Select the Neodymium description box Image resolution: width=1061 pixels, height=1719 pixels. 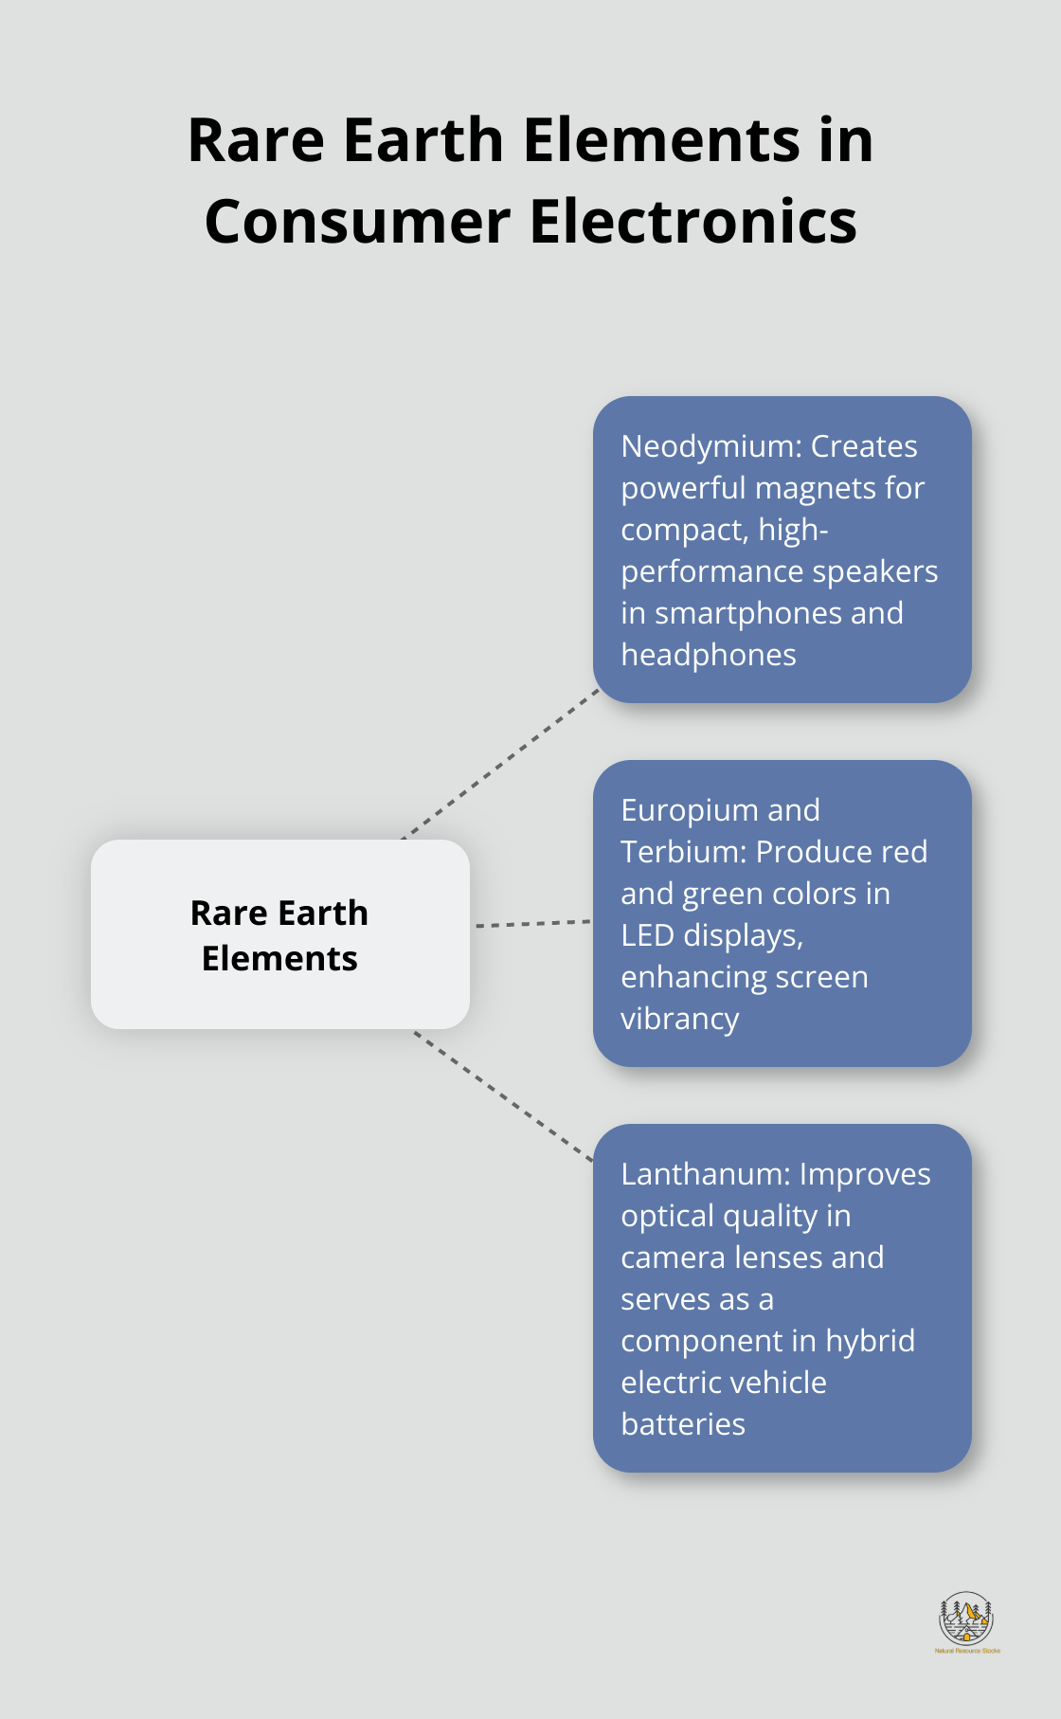[x=782, y=550]
